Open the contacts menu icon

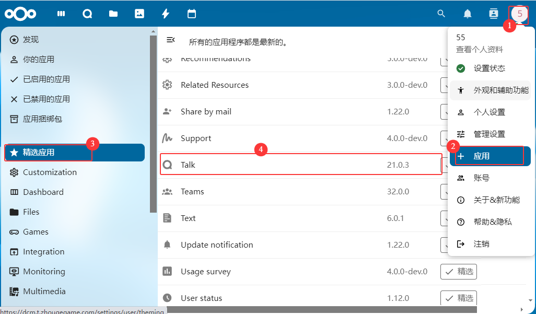point(494,14)
